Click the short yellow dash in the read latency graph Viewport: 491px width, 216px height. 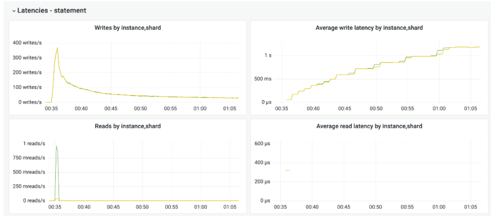[x=287, y=170]
